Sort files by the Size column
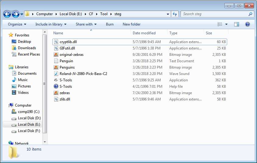Viewport: 257px width, 163px height. point(209,33)
